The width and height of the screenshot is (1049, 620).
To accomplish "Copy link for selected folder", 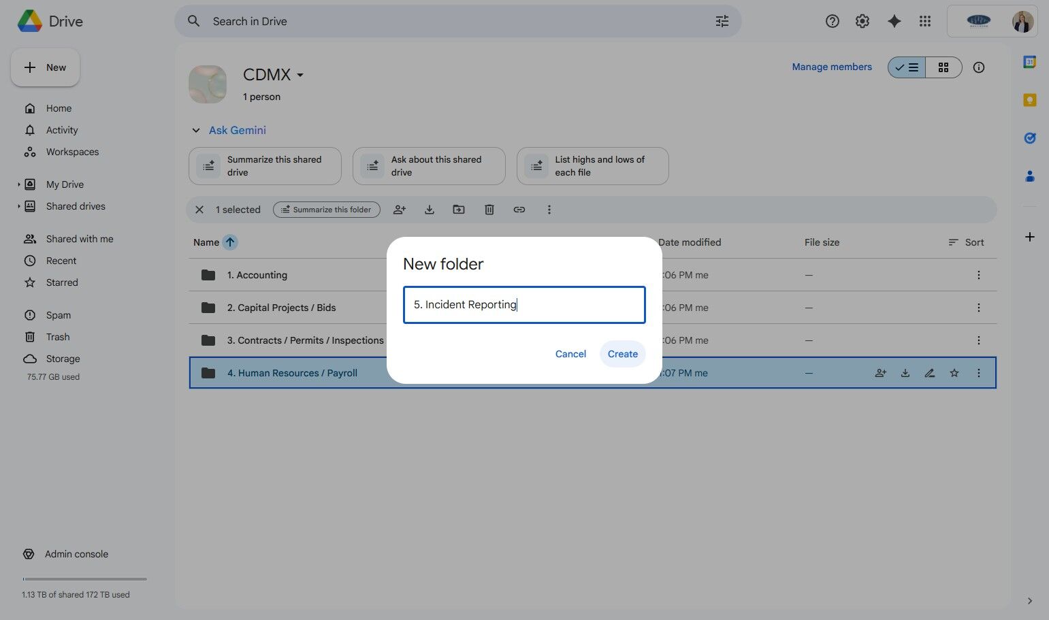I will tap(519, 210).
